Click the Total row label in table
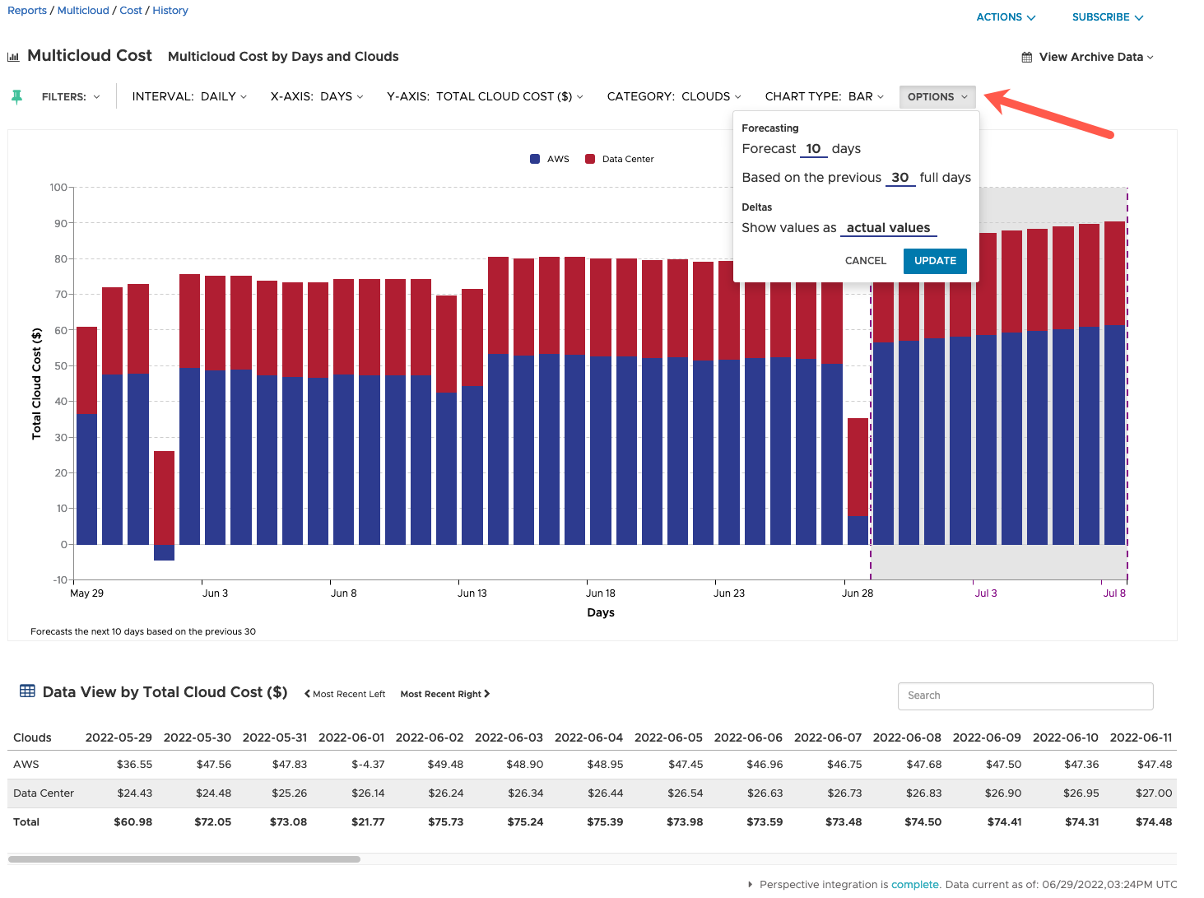This screenshot has height=898, width=1204. tap(26, 821)
